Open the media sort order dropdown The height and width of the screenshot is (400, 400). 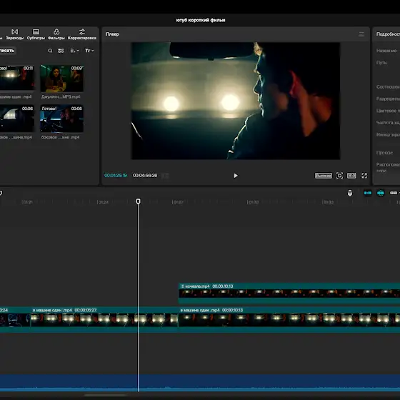click(x=74, y=51)
